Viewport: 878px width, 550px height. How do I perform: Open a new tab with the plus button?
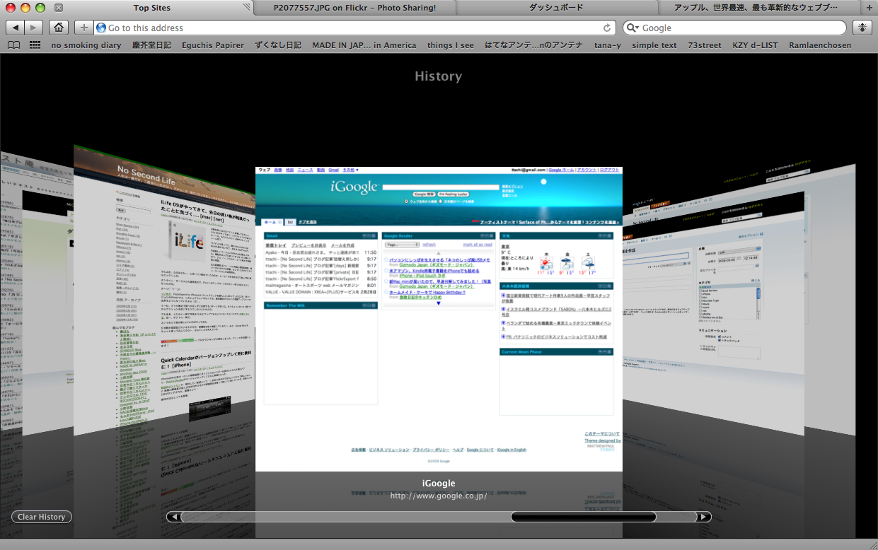[869, 8]
